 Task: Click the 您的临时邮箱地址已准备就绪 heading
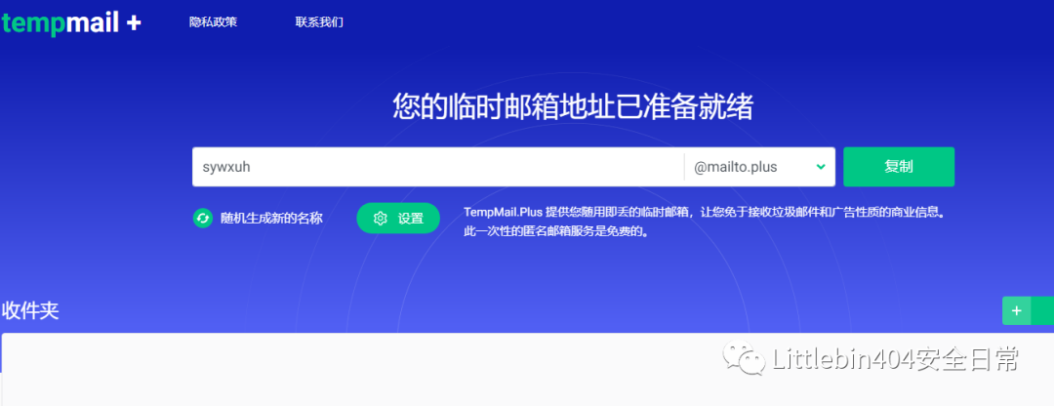573,107
